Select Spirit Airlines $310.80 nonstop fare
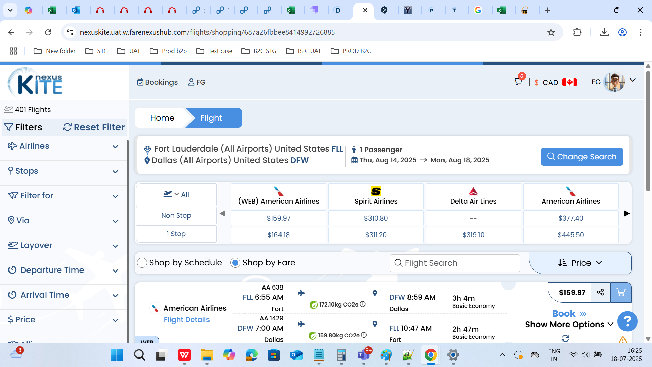The width and height of the screenshot is (652, 367). click(x=376, y=218)
